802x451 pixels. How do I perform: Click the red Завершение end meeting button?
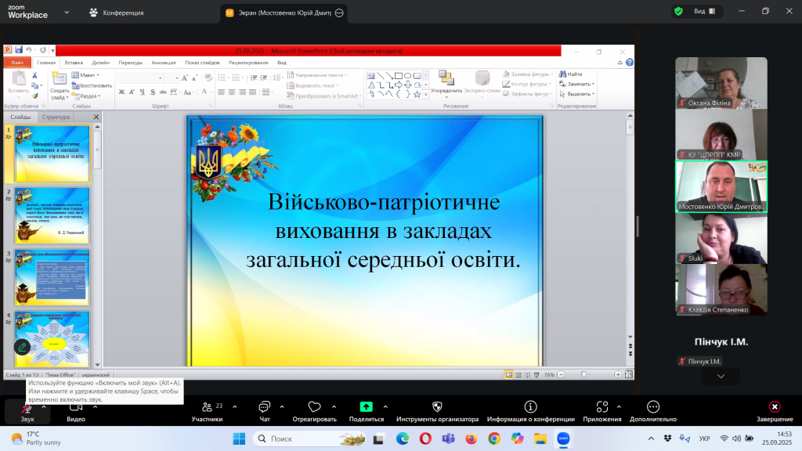point(774,407)
